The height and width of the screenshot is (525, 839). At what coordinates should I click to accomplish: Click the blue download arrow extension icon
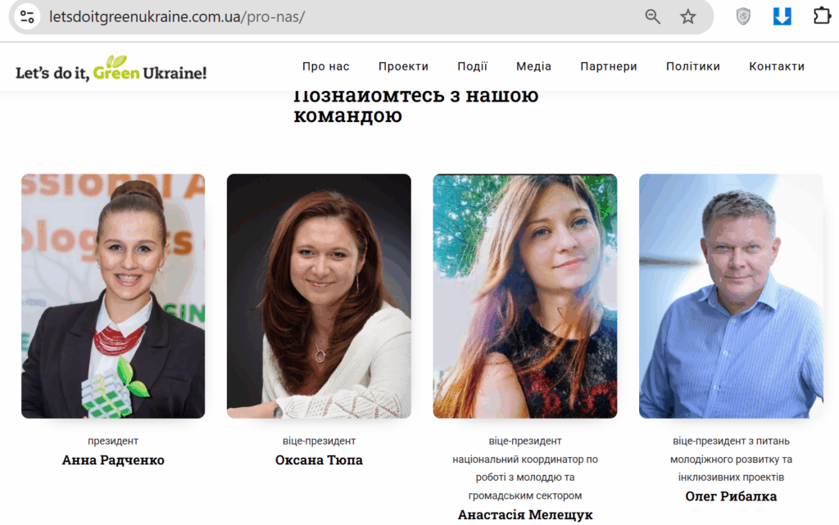point(782,16)
